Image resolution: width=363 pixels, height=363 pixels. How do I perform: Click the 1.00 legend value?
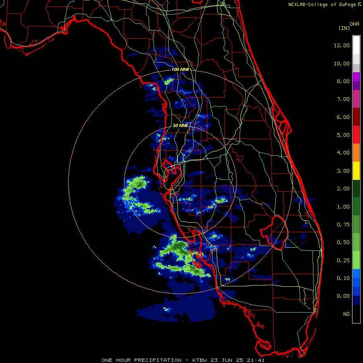pos(343,207)
